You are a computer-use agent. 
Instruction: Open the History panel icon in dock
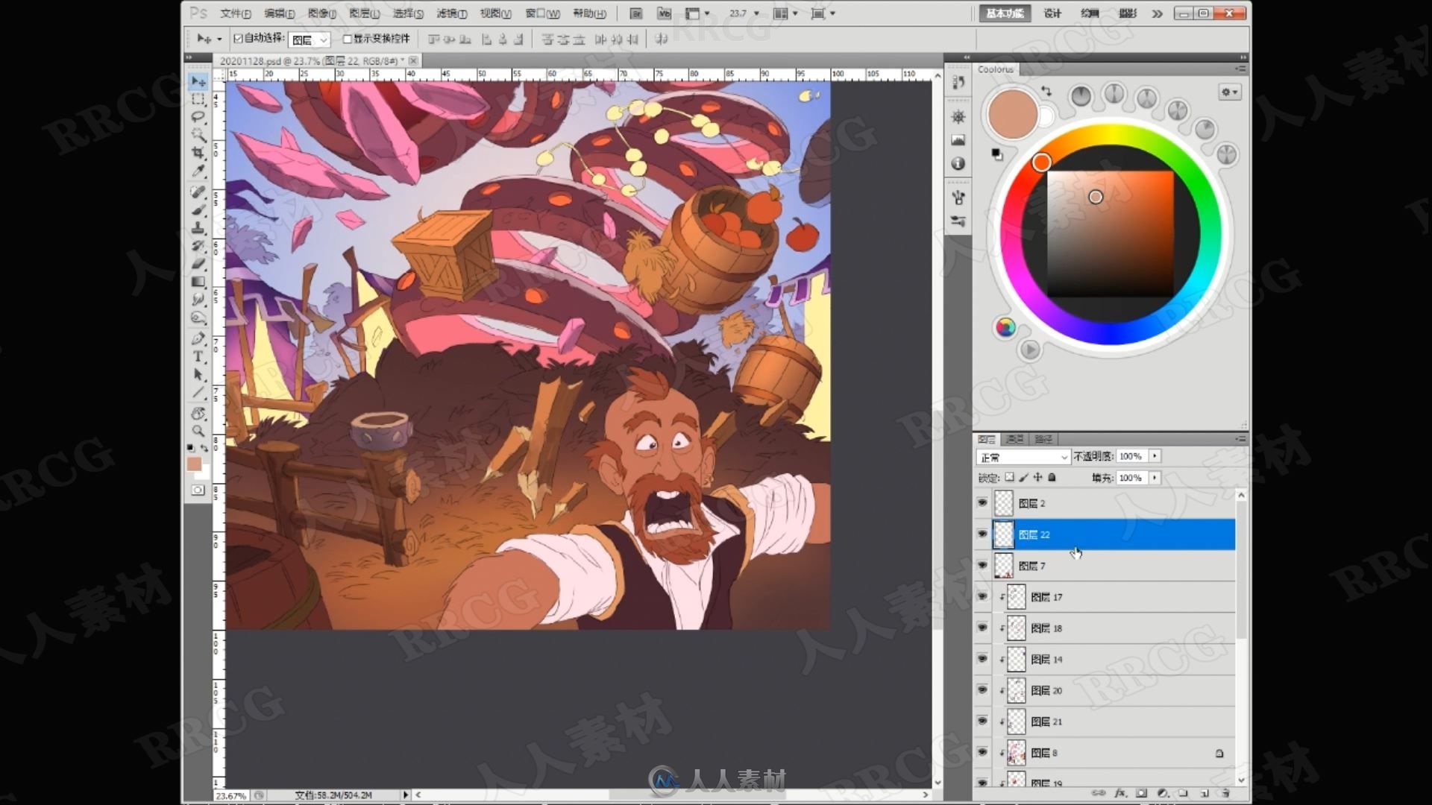[x=958, y=83]
